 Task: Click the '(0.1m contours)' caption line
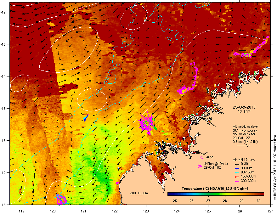pyautogui.click(x=245, y=130)
